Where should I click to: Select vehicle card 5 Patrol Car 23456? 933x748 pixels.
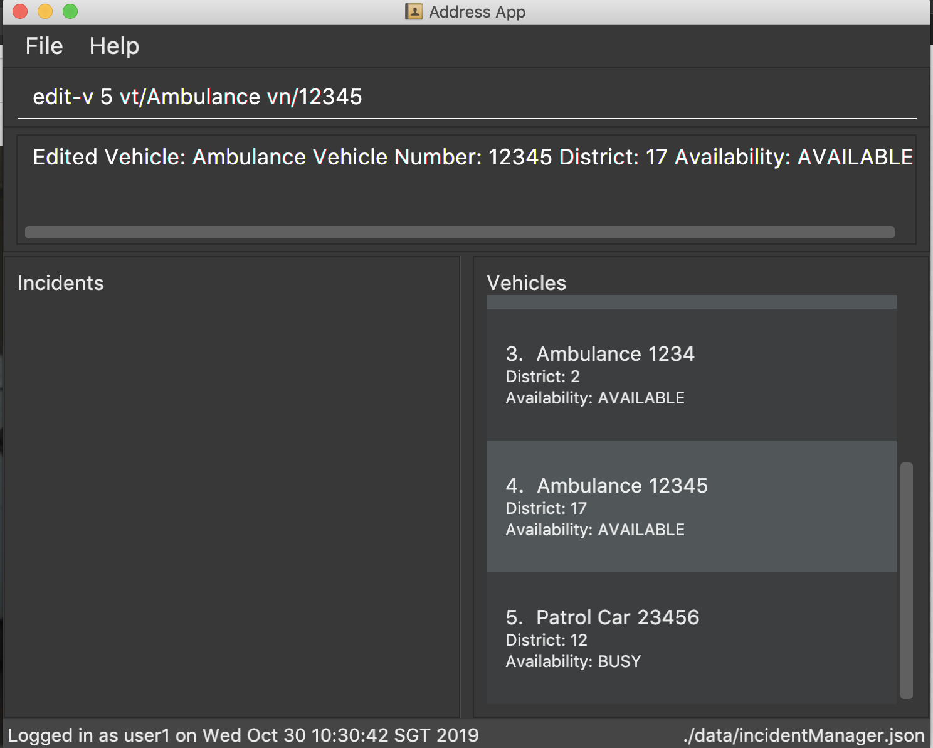(691, 638)
